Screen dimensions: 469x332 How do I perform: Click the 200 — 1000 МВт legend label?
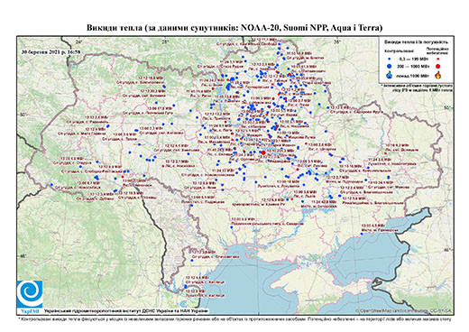414,66
